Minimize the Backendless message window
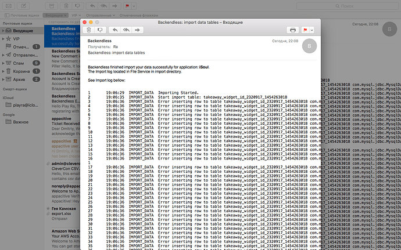 coord(91,22)
